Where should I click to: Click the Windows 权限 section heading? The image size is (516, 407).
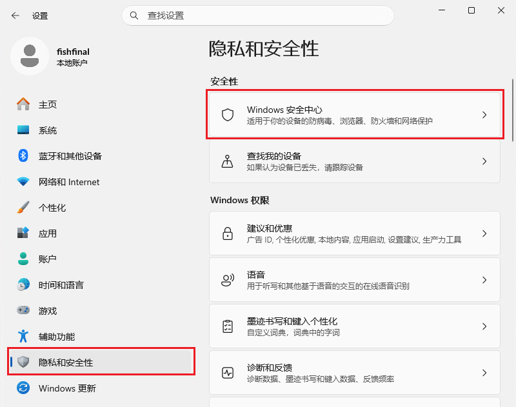point(240,200)
